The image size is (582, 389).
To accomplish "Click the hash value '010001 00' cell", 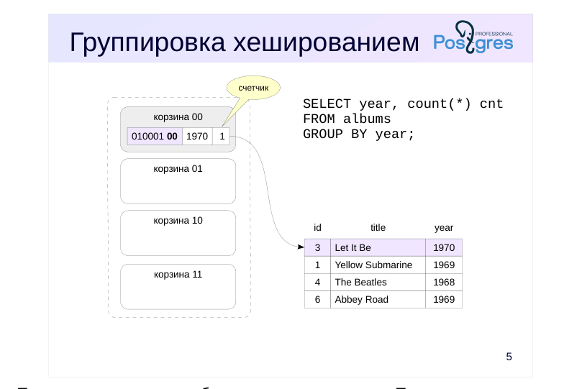I will click(x=155, y=136).
